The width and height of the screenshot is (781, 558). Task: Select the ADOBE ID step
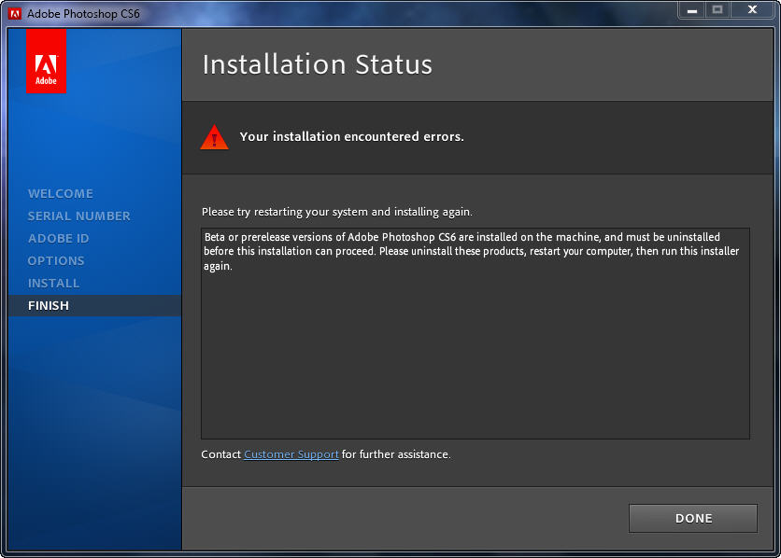coord(58,238)
